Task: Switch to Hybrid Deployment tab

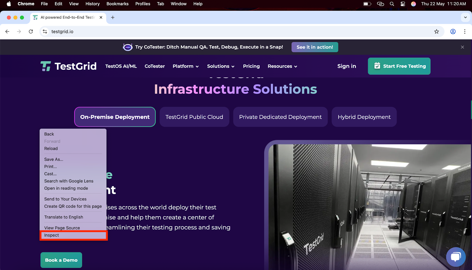Action: coord(364,117)
